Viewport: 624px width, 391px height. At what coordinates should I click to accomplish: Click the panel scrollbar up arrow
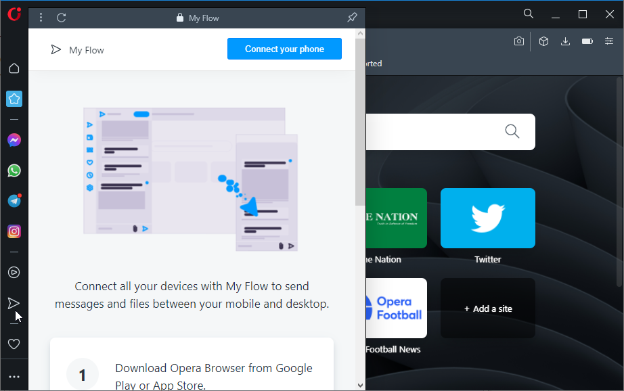[360, 33]
